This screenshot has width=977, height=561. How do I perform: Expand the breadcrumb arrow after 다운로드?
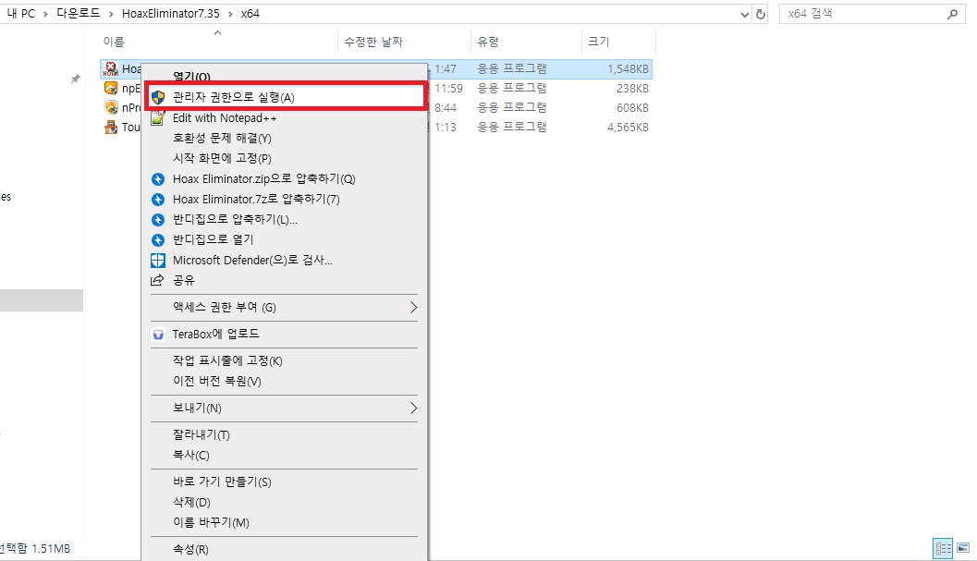click(111, 14)
